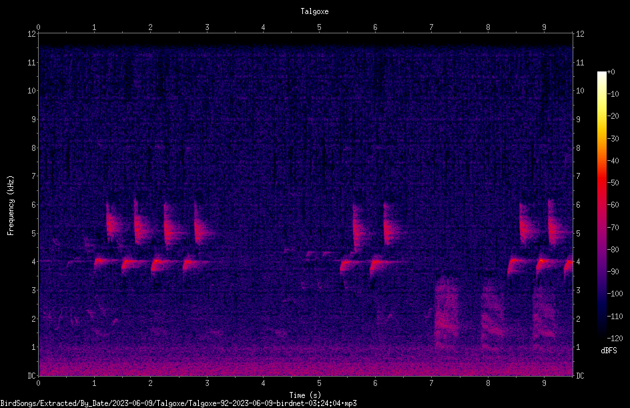This screenshot has width=630, height=408.
Task: Click the "12" tick on the right frequency axis
Action: click(580, 34)
